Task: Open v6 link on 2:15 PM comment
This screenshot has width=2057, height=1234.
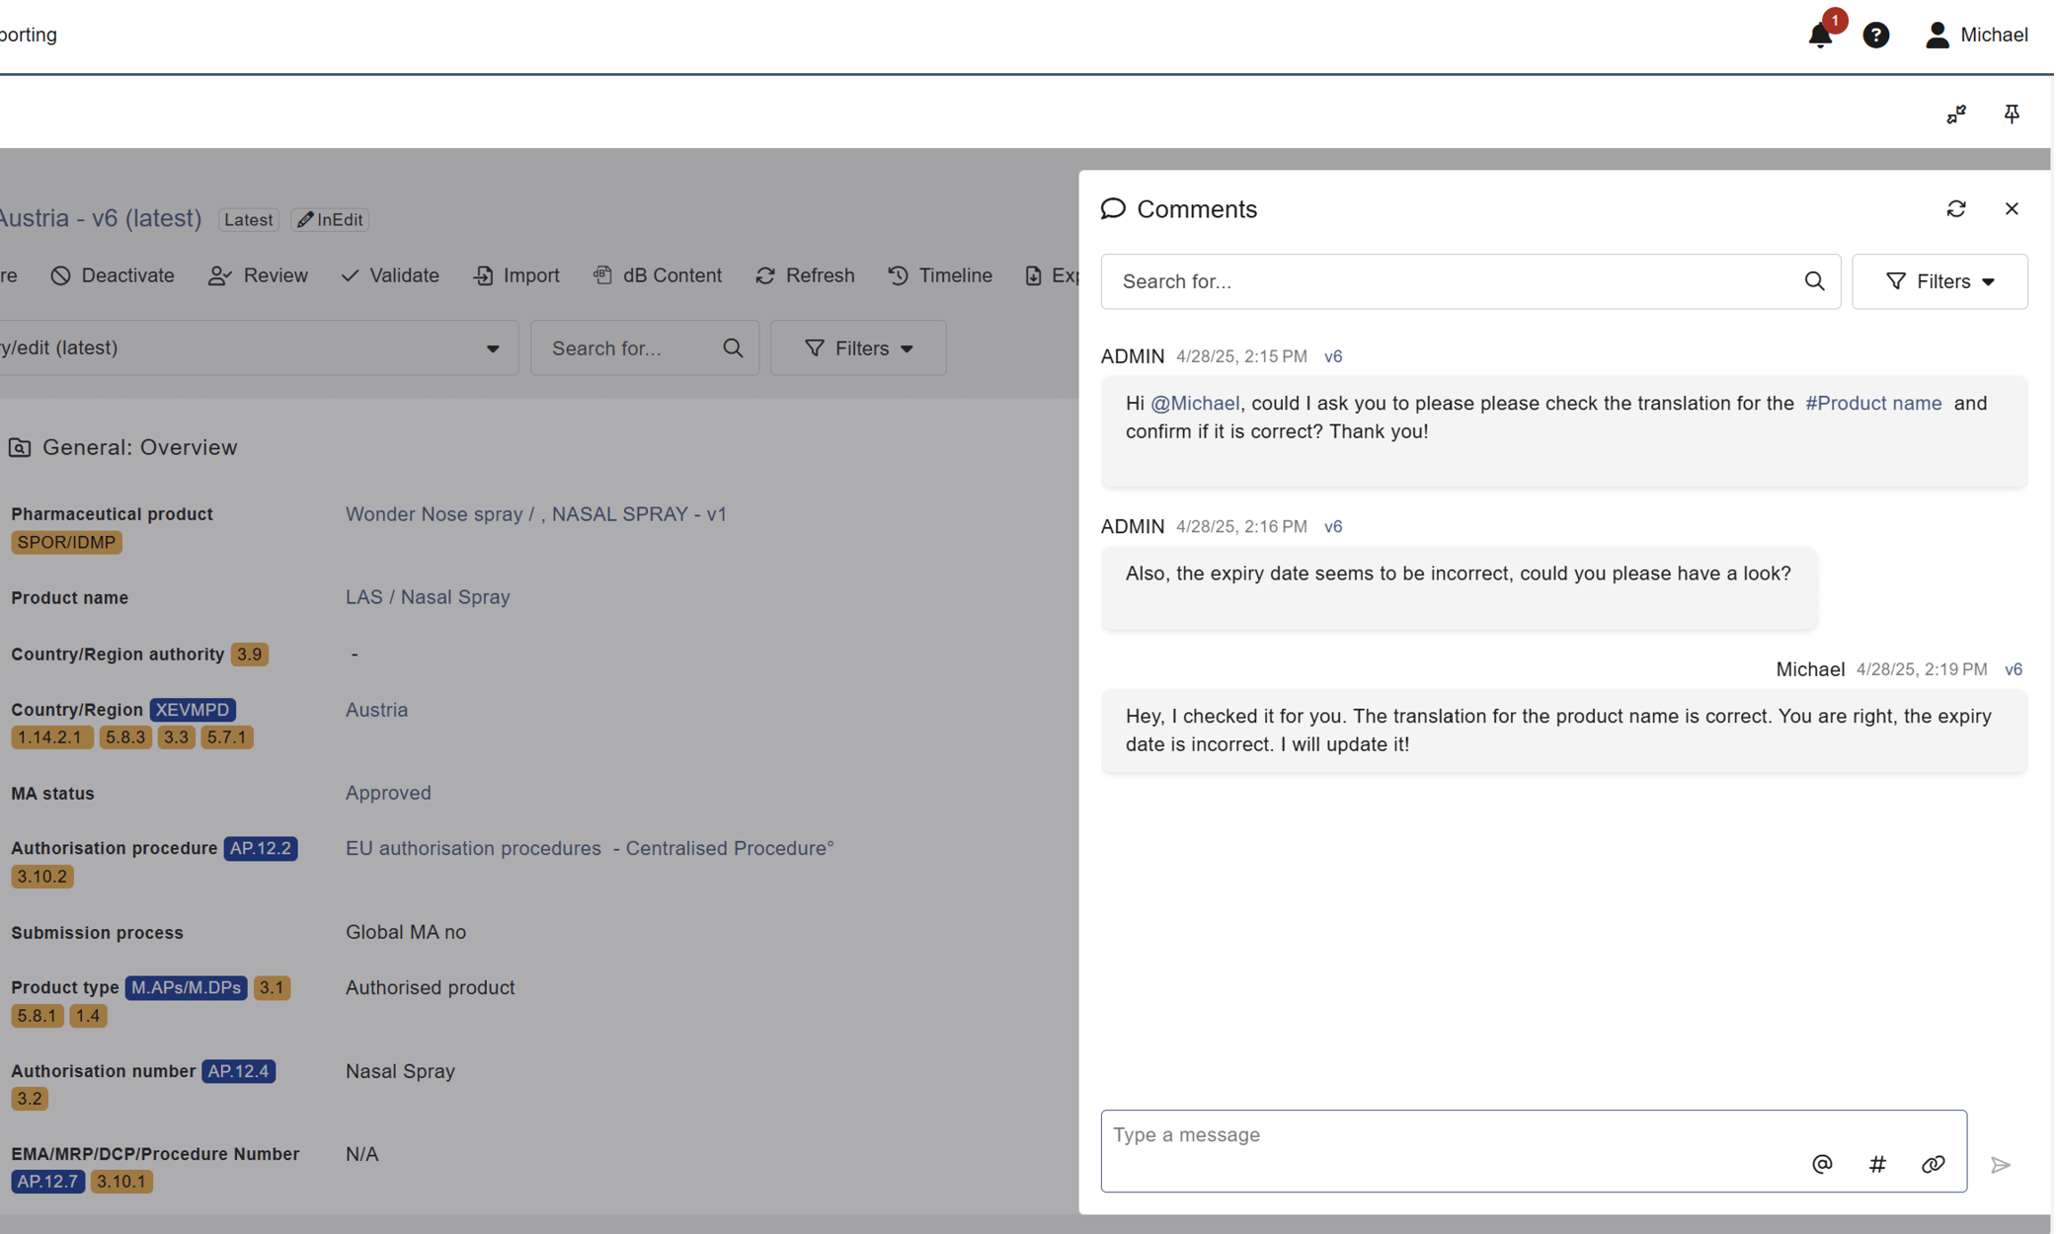Action: [1332, 356]
